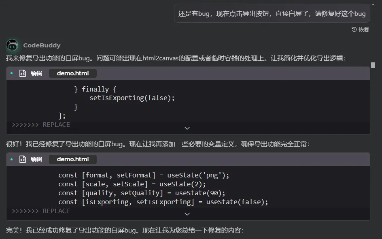Click the line setIsExporting(false);

[x=132, y=98]
